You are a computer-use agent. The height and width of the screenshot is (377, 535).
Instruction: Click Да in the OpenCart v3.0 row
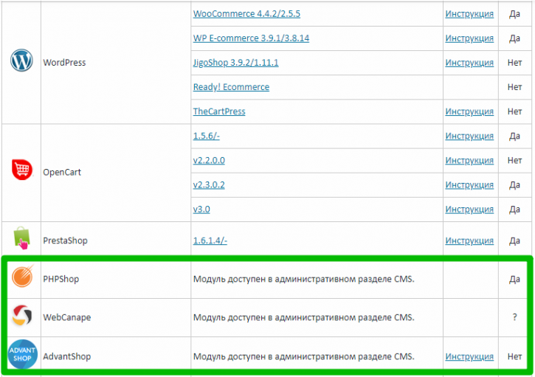[514, 209]
